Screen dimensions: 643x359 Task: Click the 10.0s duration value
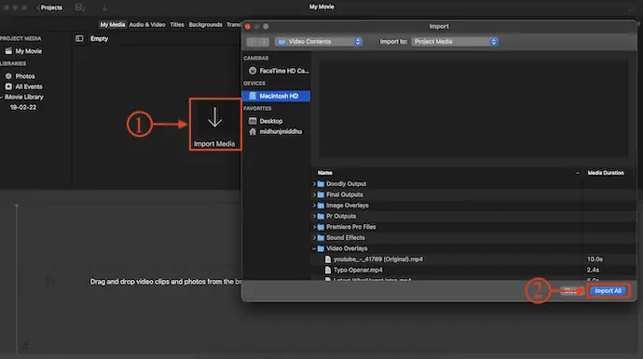(595, 259)
